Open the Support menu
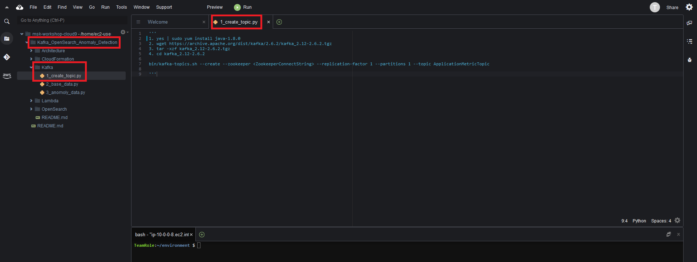This screenshot has height=262, width=697. pyautogui.click(x=164, y=7)
